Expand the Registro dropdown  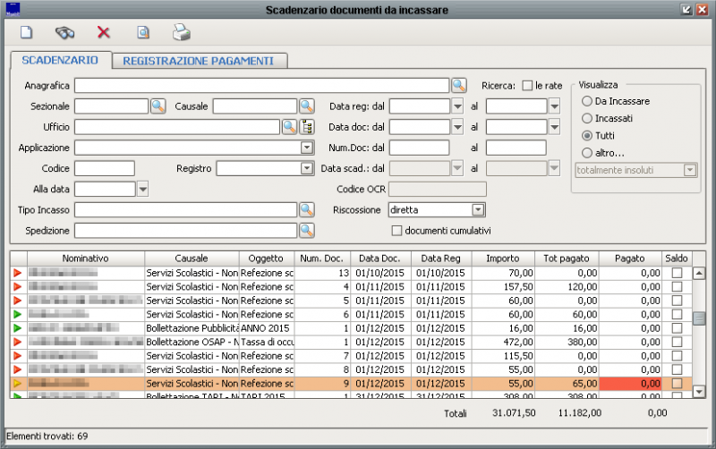click(x=307, y=168)
